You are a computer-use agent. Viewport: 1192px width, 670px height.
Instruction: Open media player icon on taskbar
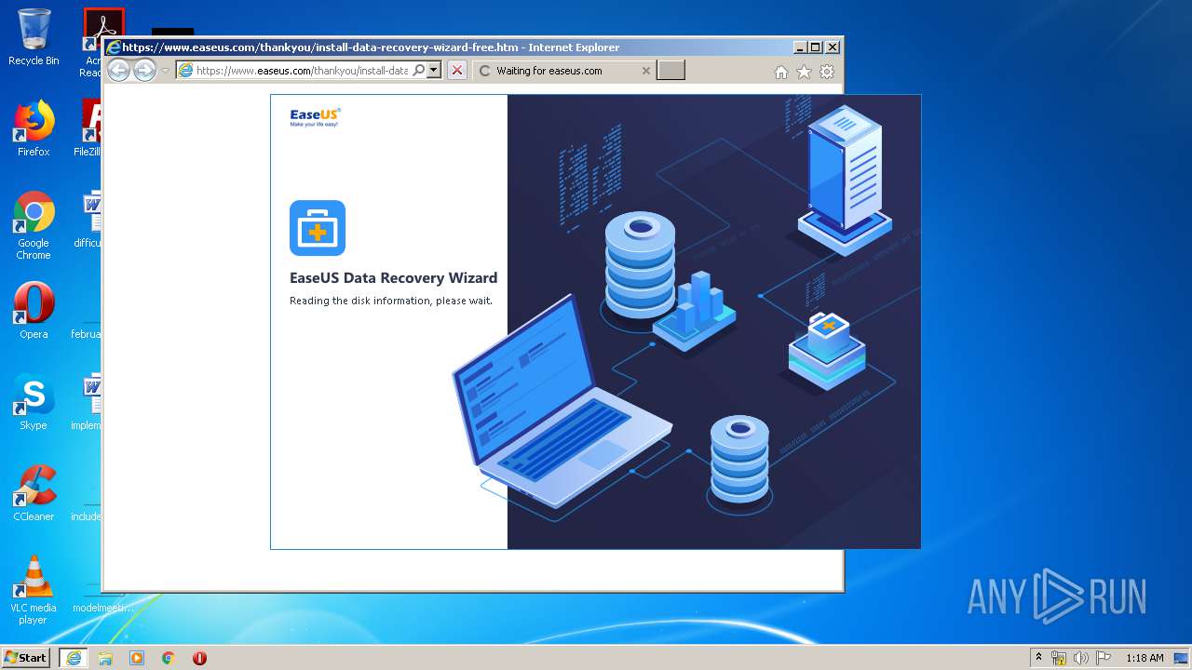point(137,658)
